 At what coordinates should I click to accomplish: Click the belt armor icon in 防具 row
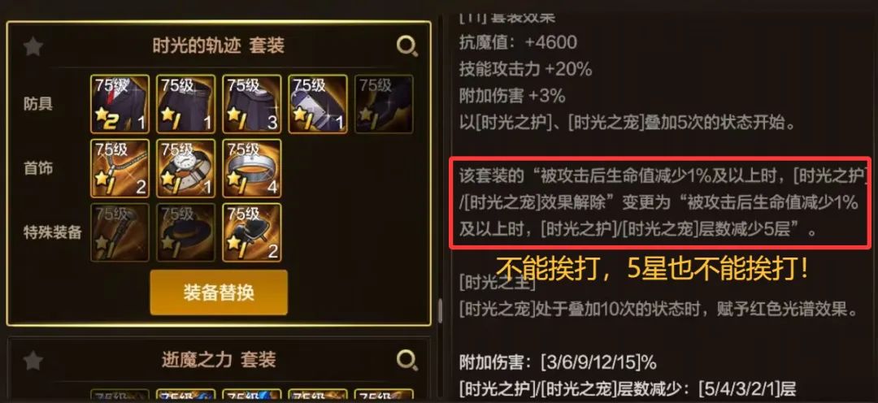(318, 104)
